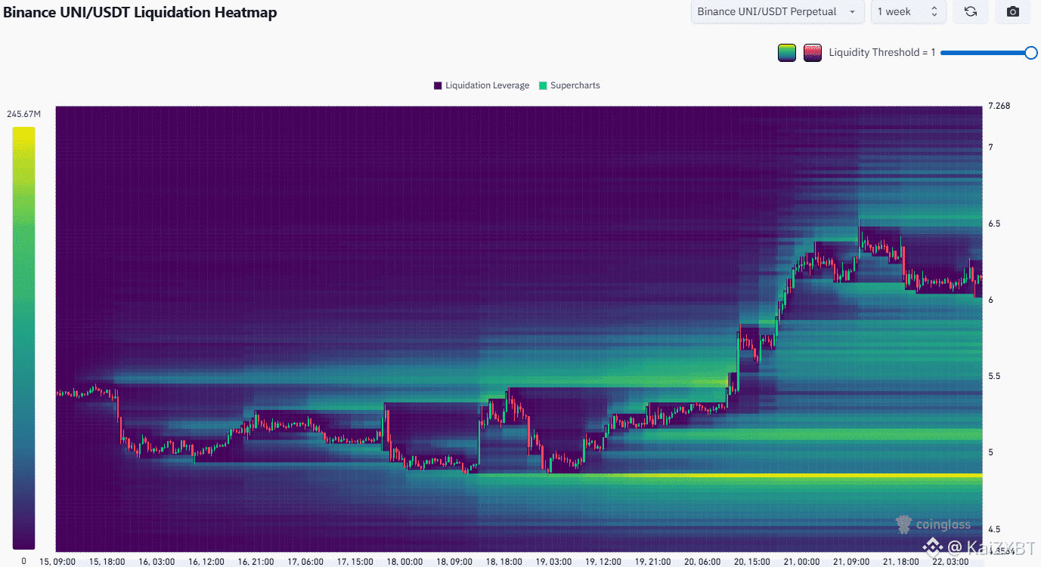The height and width of the screenshot is (567, 1041).
Task: Click the Supercharts legend color square
Action: pos(541,85)
